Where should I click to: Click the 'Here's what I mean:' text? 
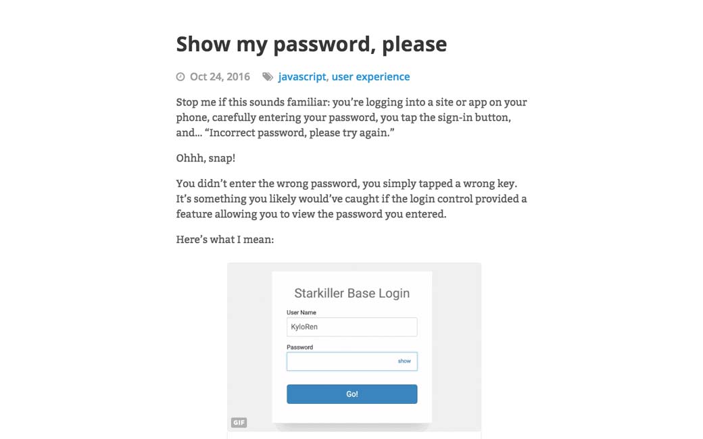[224, 239]
